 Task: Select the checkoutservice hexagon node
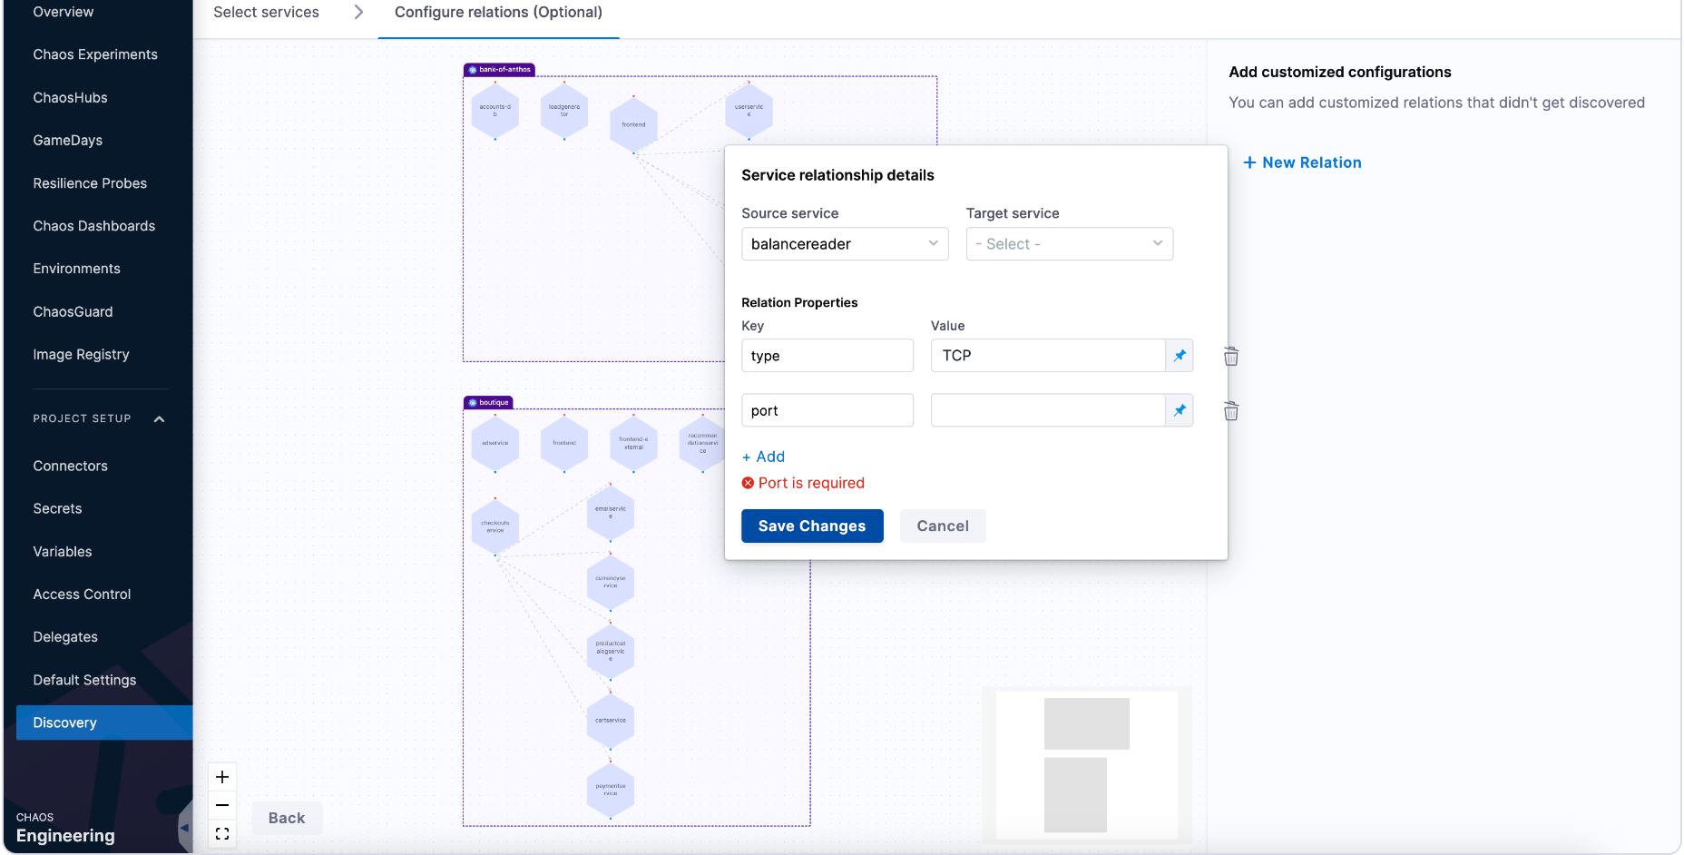tap(495, 526)
